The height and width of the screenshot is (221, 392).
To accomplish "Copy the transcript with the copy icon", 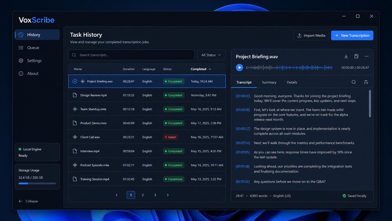I will (x=356, y=56).
